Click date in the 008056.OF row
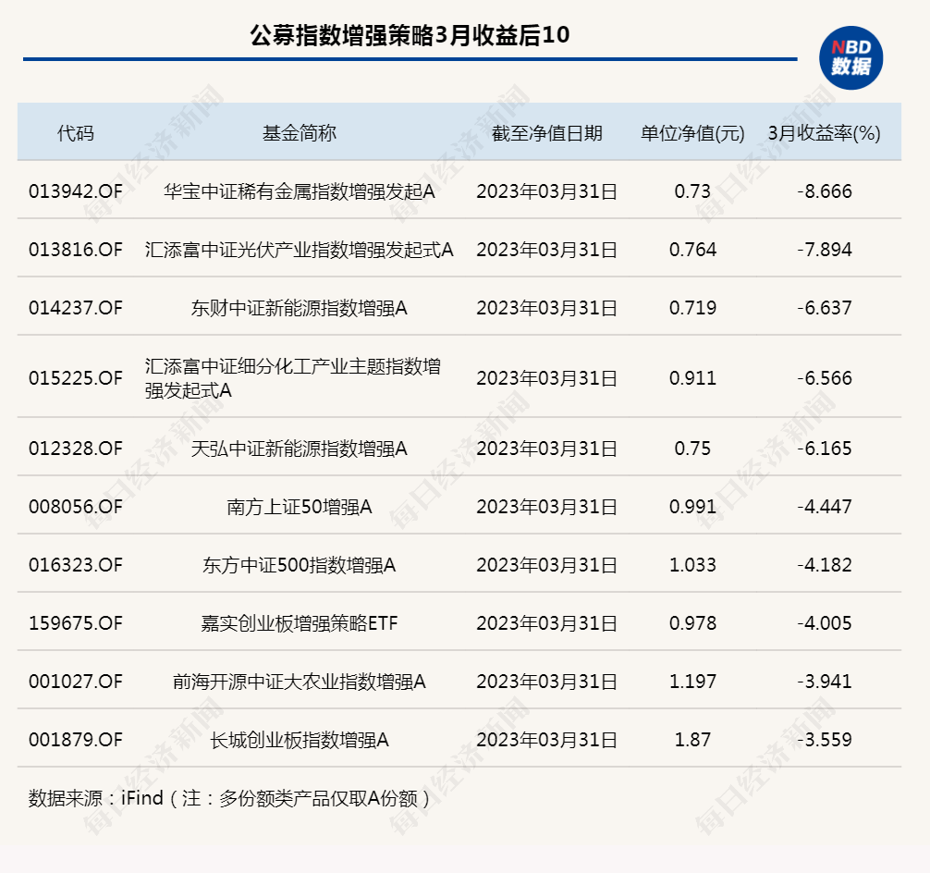The image size is (930, 873). tap(547, 506)
